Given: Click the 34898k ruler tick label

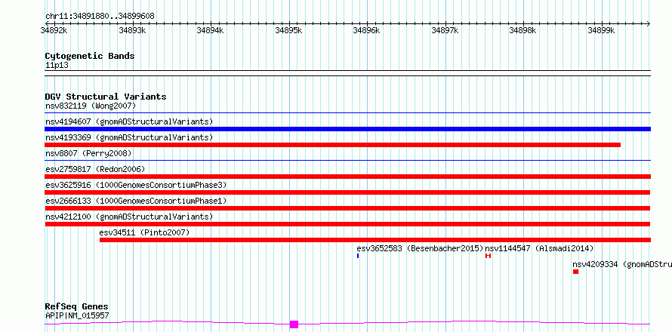Looking at the screenshot, I should [522, 30].
